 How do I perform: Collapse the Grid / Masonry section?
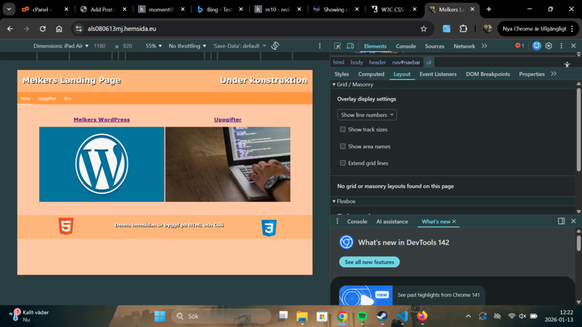click(334, 85)
